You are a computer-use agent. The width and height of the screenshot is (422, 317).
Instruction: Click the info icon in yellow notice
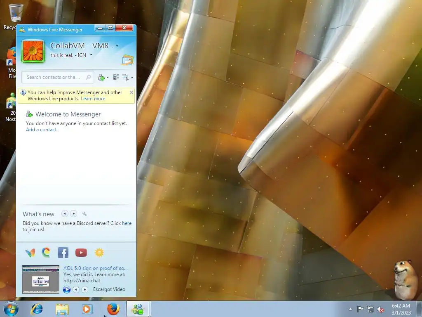[23, 92]
